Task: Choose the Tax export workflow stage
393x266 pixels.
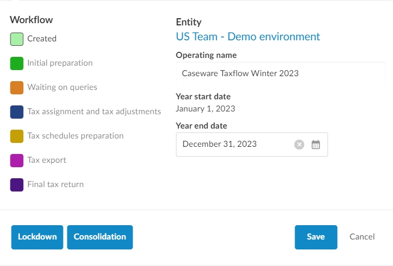Action: (x=46, y=160)
